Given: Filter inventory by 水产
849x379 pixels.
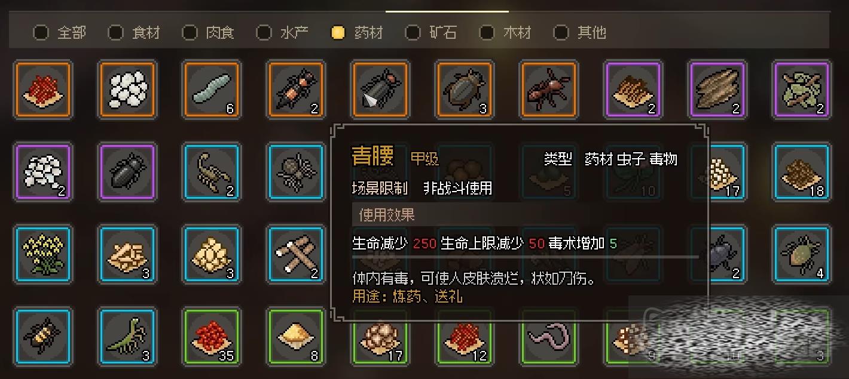Looking at the screenshot, I should (x=282, y=32).
